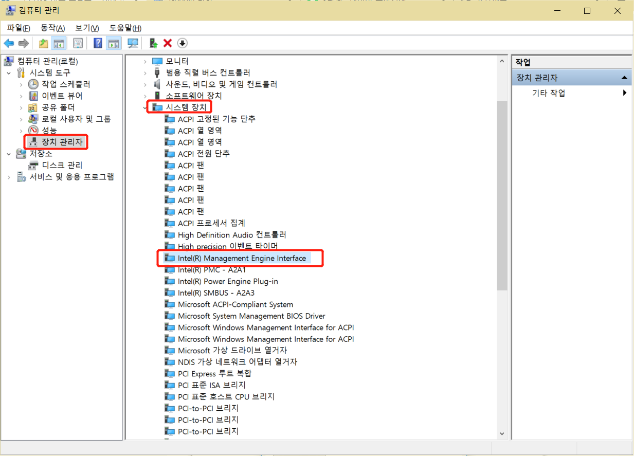This screenshot has width=634, height=456.
Task: Click the red X Uninstall device icon
Action: (167, 43)
